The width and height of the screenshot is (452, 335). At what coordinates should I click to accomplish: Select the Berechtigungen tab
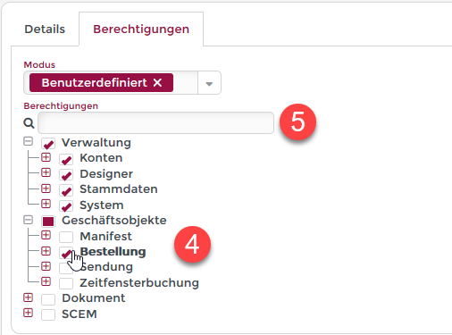tap(141, 29)
